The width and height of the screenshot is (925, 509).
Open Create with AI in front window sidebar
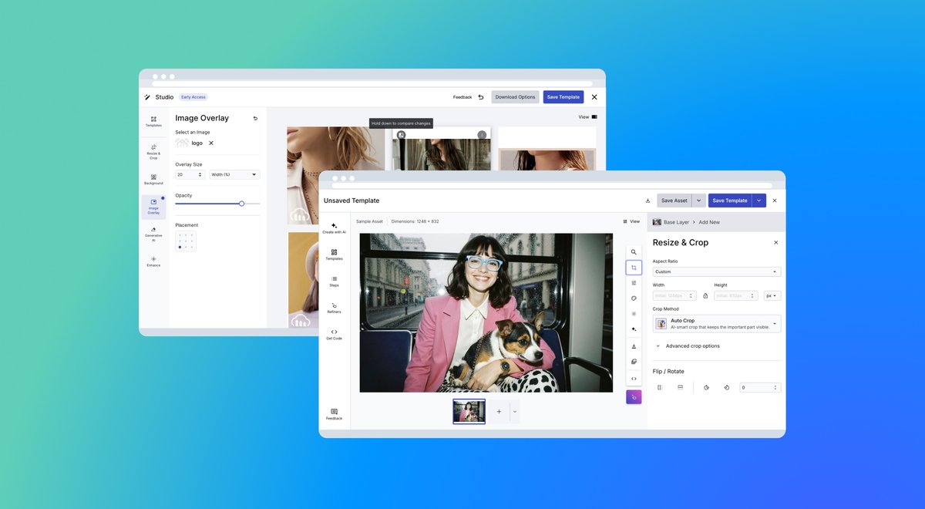[334, 228]
